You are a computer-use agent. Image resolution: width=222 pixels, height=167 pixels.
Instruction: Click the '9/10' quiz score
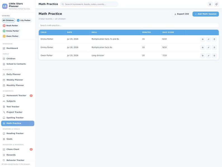pos(164,47)
